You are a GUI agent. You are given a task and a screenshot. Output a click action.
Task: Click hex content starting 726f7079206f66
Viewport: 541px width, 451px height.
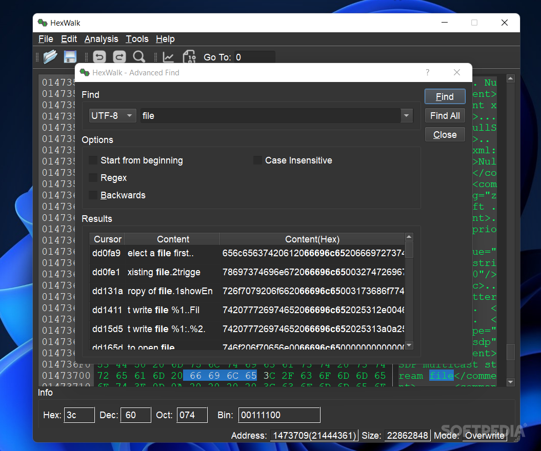click(x=313, y=291)
